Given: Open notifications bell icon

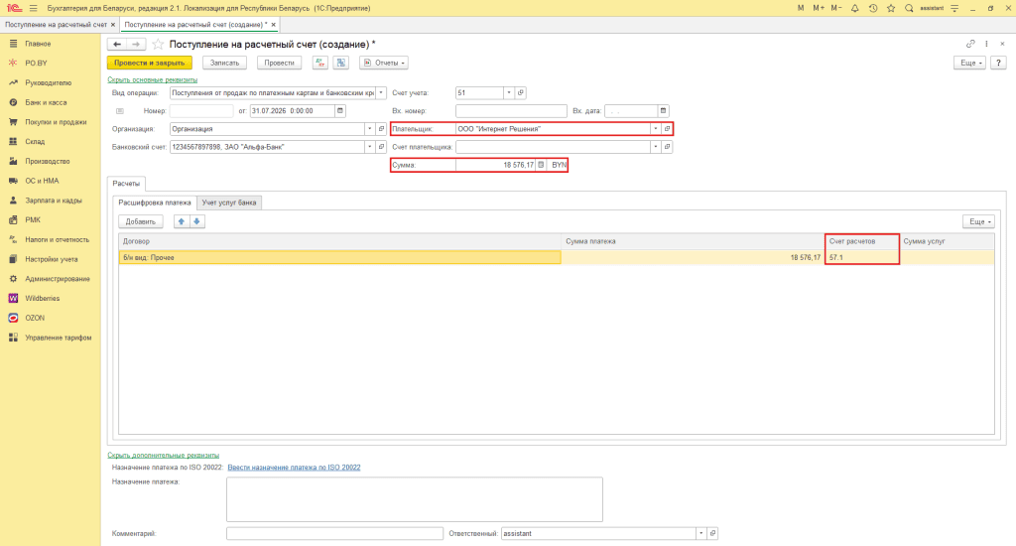Looking at the screenshot, I should pyautogui.click(x=854, y=8).
